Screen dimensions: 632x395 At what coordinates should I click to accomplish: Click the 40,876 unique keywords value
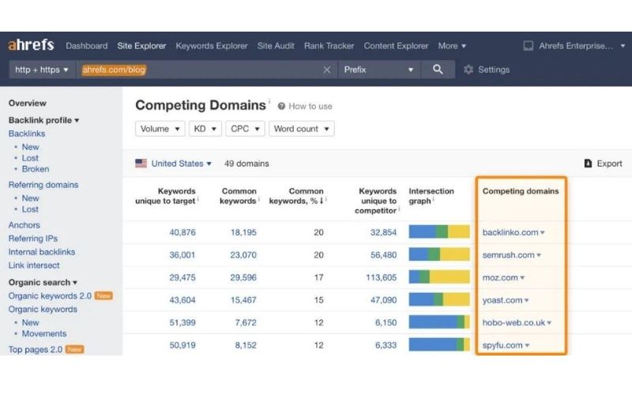coord(182,232)
